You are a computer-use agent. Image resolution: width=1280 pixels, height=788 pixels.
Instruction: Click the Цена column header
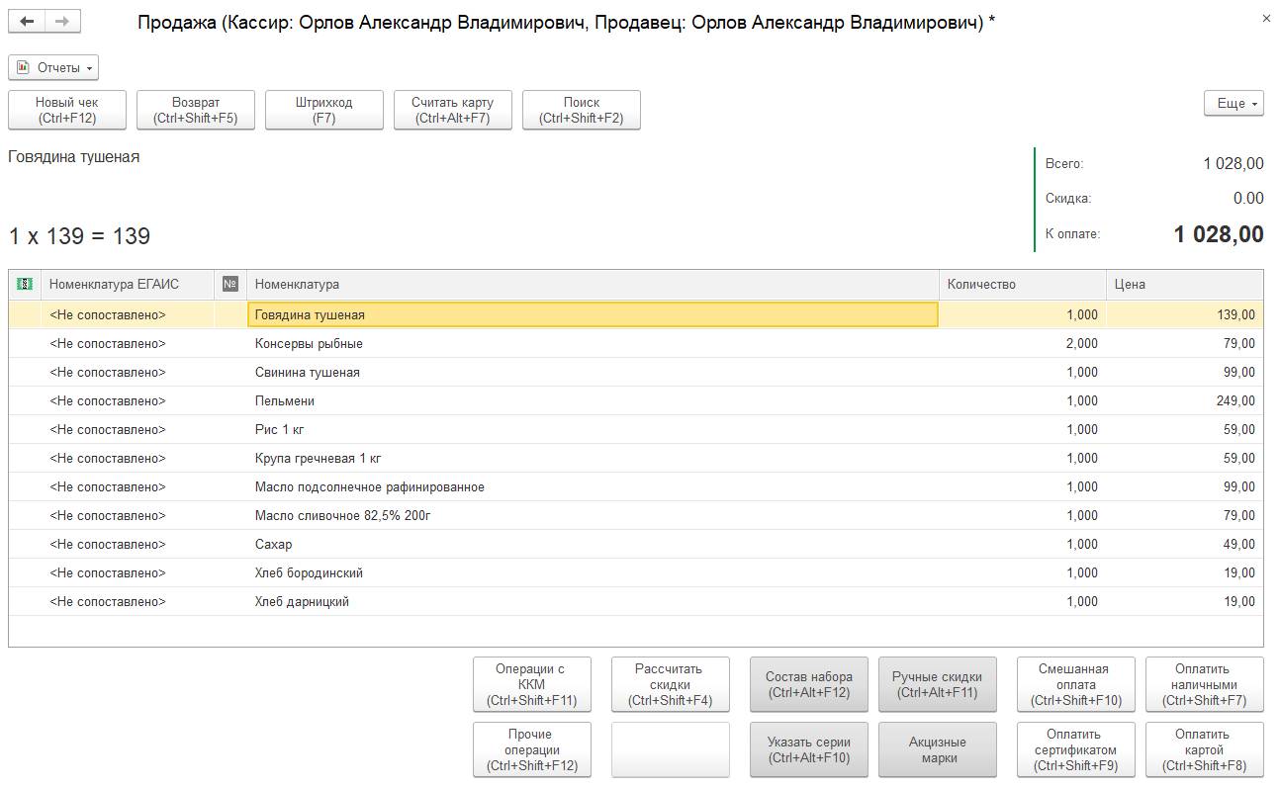[1185, 285]
